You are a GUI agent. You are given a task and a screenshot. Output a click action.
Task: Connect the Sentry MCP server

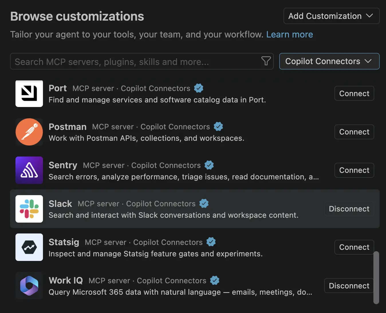pyautogui.click(x=354, y=170)
